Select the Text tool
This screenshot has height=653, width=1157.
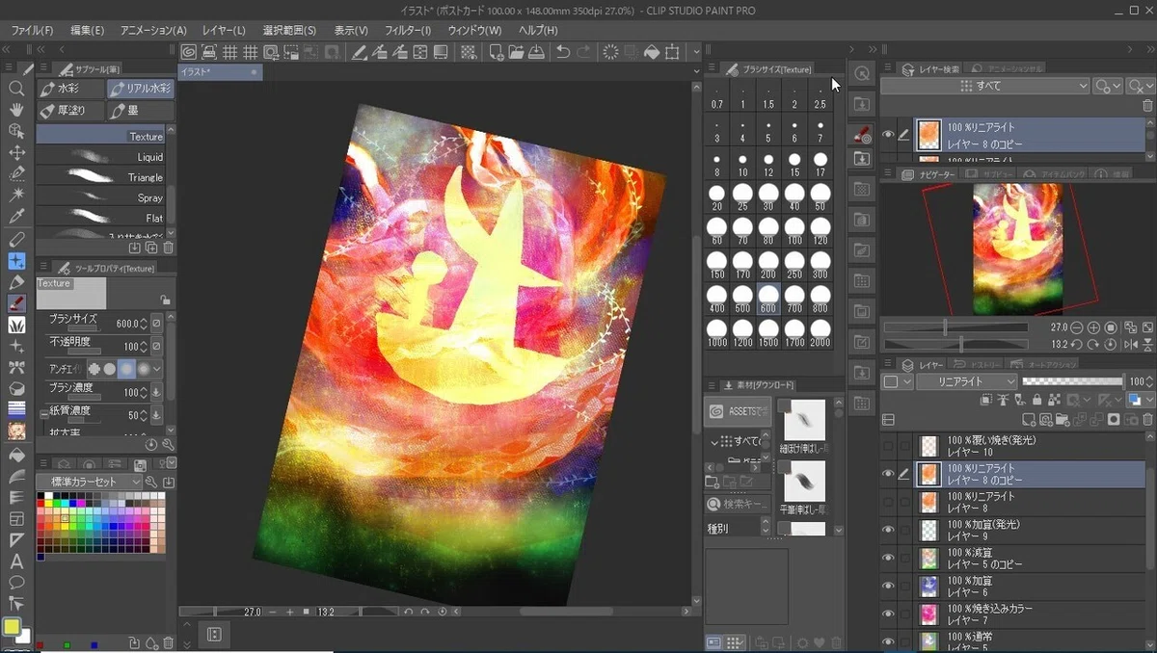[x=16, y=562]
